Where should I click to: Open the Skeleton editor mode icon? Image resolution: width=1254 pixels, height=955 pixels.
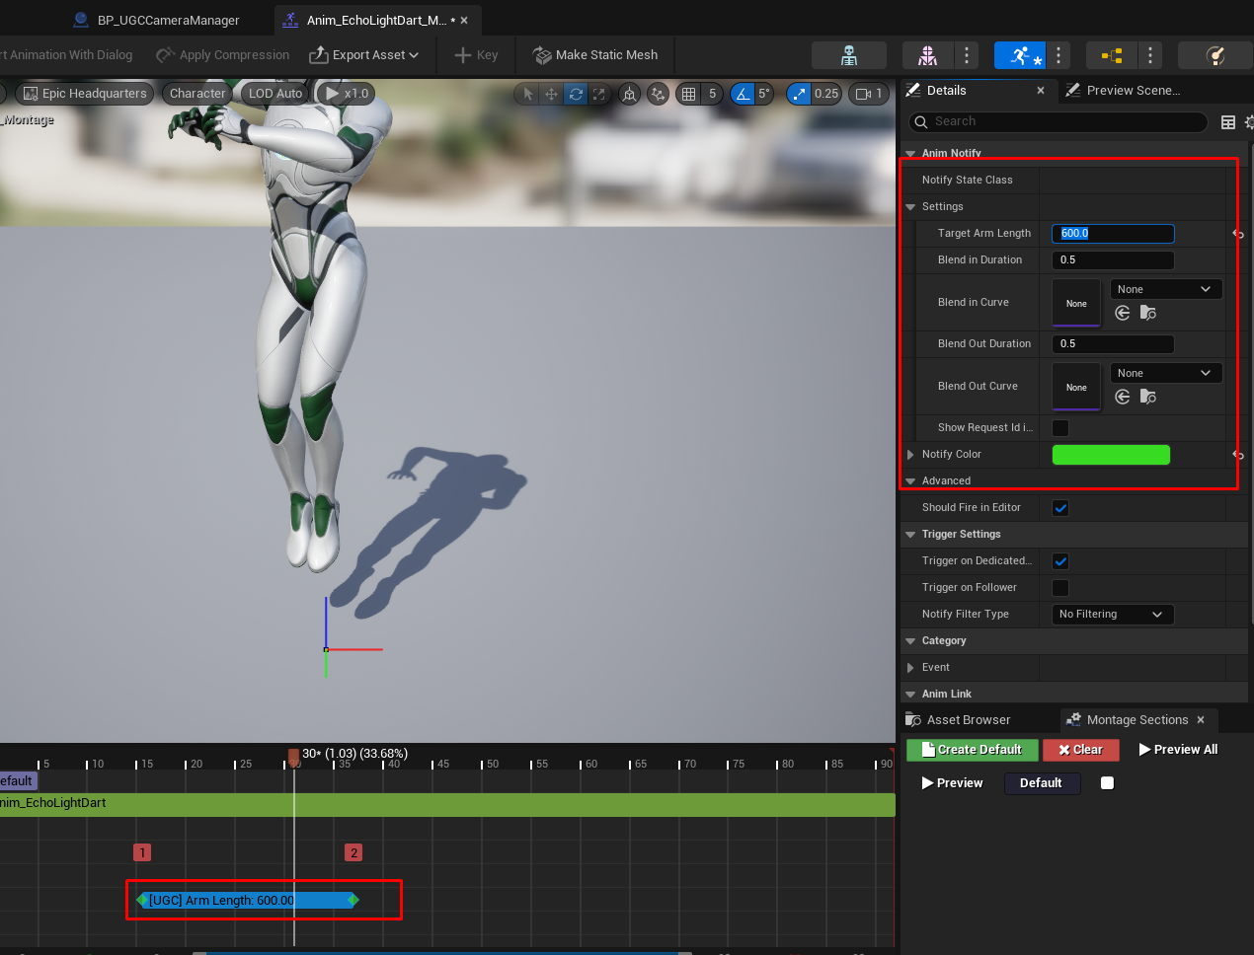848,55
